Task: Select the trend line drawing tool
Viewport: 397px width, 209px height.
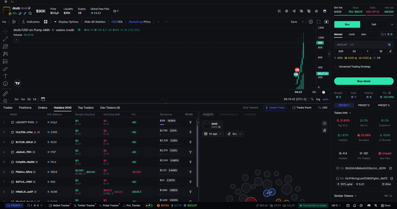Action: 5,39
